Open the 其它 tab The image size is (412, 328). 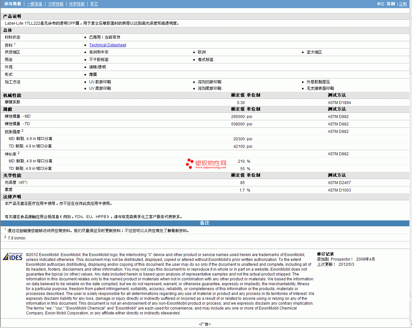94,4
